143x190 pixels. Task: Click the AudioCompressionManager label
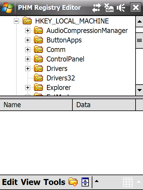click(x=87, y=31)
